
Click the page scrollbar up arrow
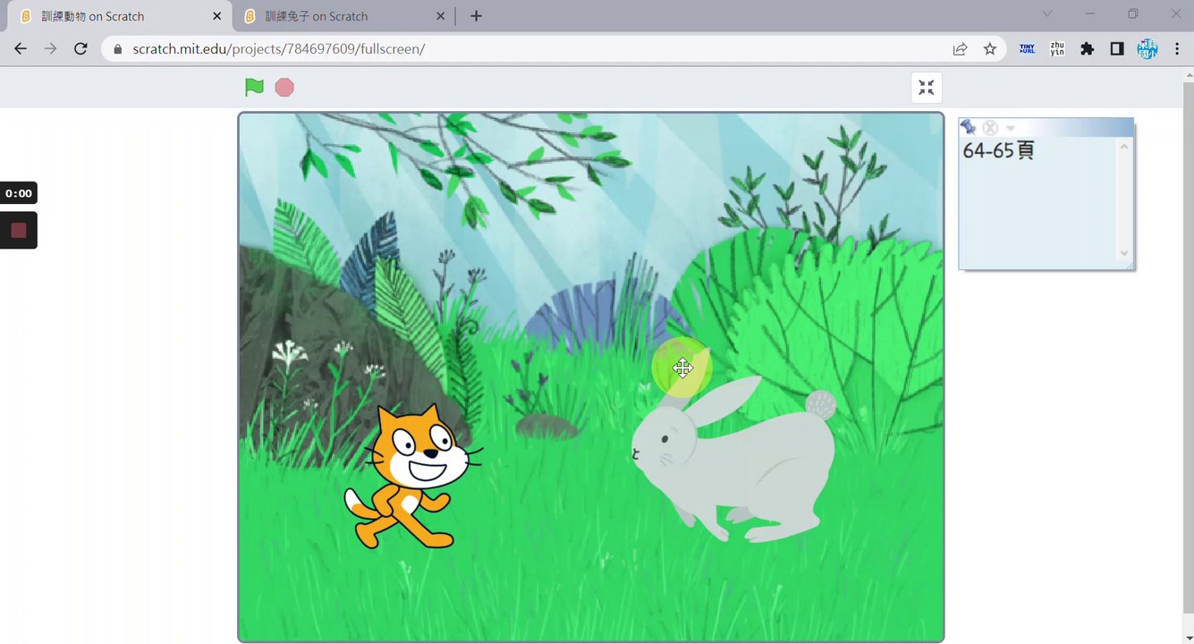[x=1188, y=74]
